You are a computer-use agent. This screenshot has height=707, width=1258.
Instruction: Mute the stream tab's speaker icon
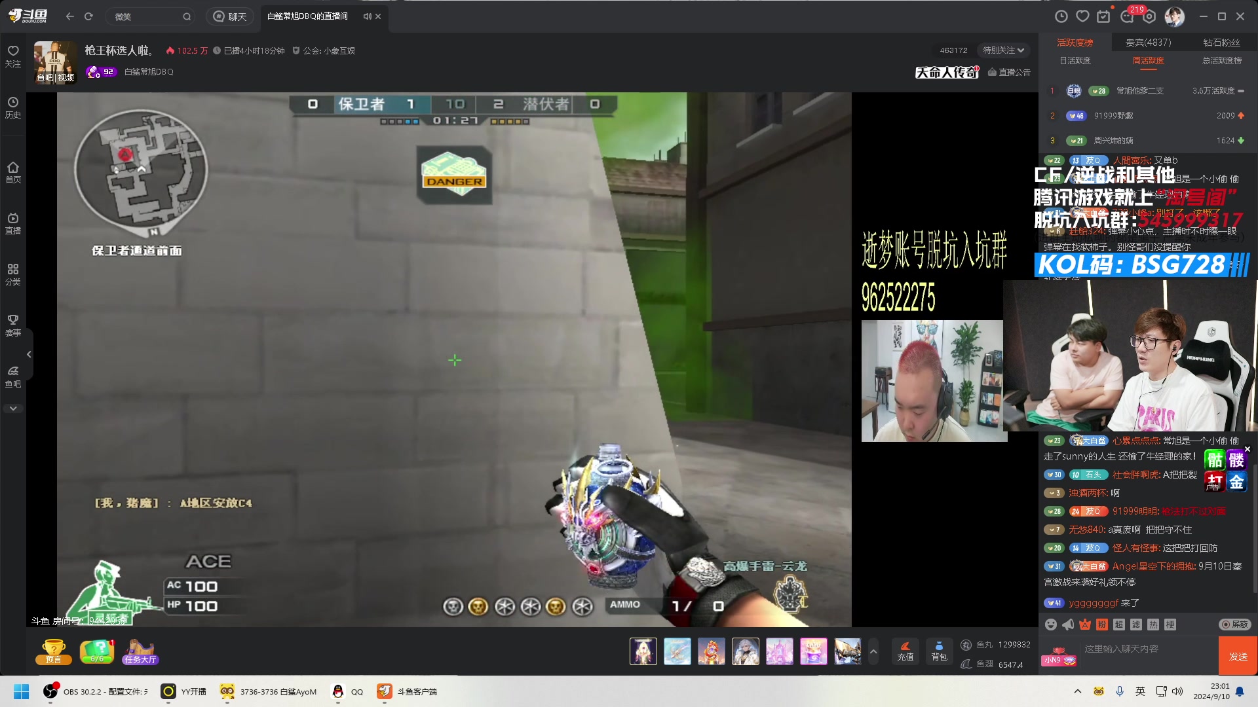pos(367,16)
